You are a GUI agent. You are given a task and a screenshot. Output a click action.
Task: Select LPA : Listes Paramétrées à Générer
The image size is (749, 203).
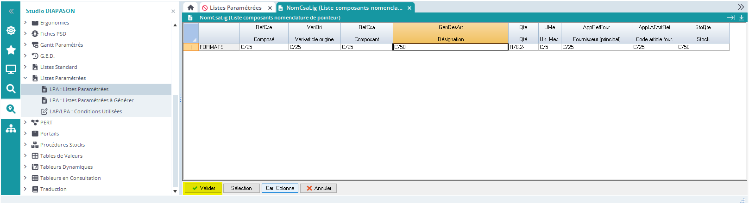pyautogui.click(x=91, y=100)
